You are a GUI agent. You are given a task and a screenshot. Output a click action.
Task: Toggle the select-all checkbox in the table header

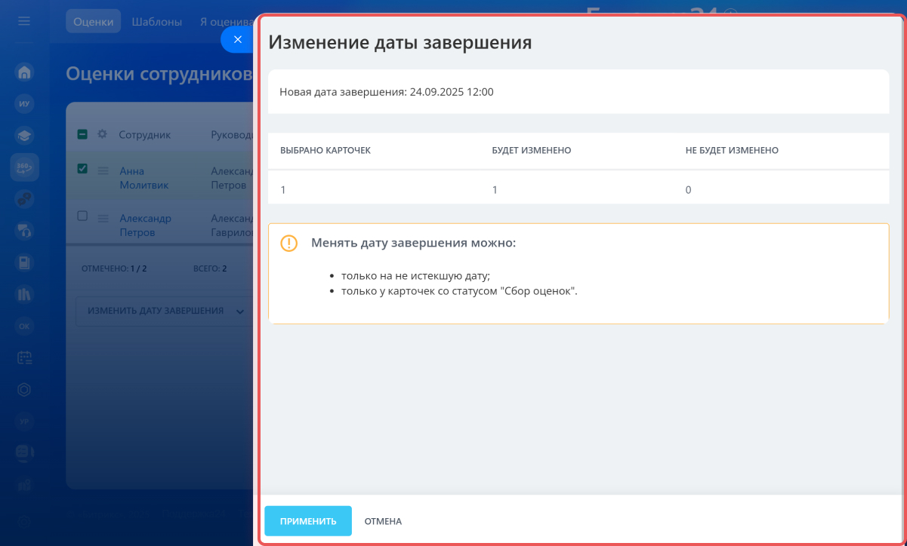tap(83, 134)
